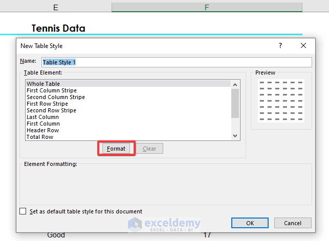Cancel the New Table Style dialog
Image resolution: width=329 pixels, height=241 pixels.
[x=293, y=223]
